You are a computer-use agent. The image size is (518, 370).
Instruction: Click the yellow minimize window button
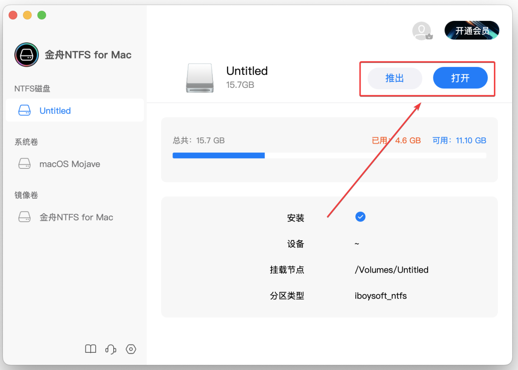27,15
